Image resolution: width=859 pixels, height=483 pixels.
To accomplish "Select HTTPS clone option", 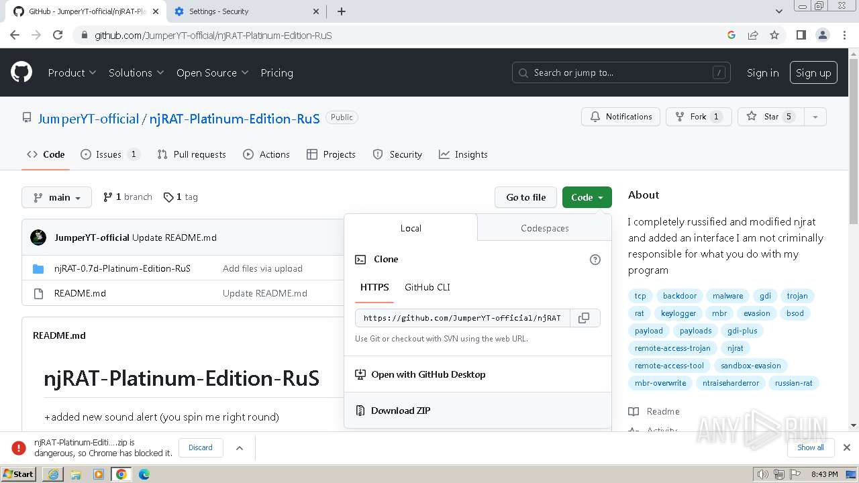I will click(x=374, y=287).
